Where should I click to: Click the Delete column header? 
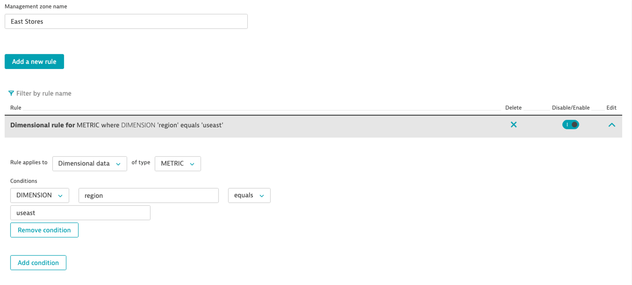(513, 108)
